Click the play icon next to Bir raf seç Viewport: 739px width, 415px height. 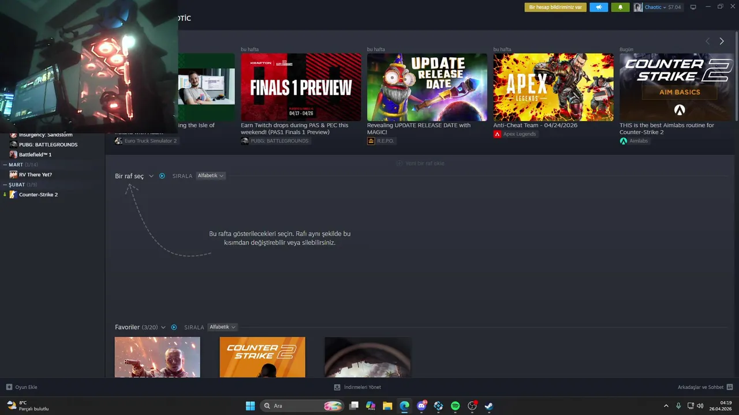point(162,176)
